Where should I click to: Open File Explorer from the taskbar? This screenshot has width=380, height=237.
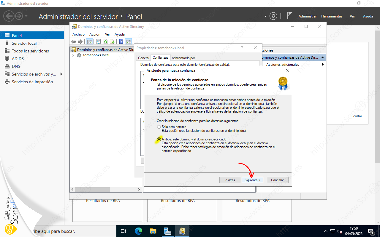[153, 231]
